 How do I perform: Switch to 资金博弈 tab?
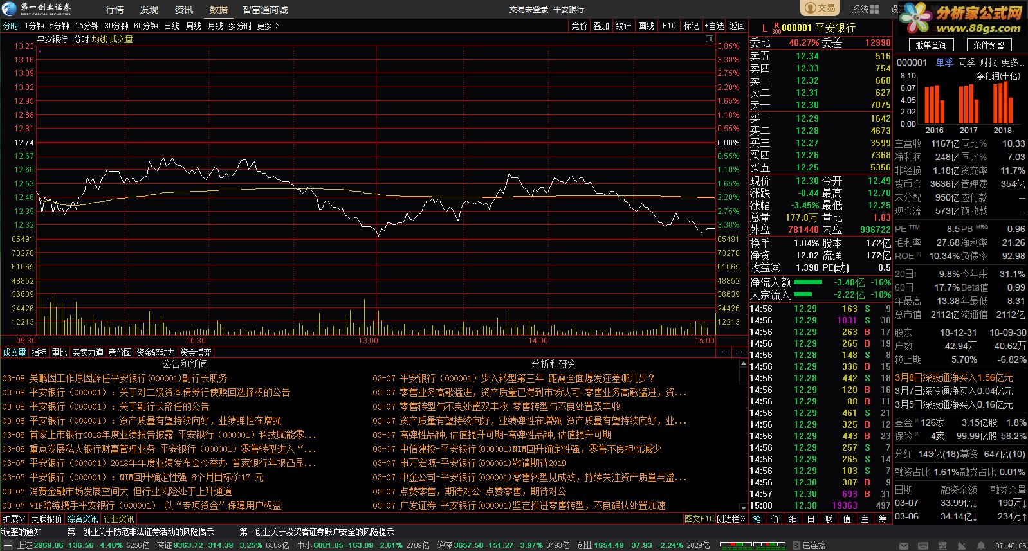click(x=196, y=352)
